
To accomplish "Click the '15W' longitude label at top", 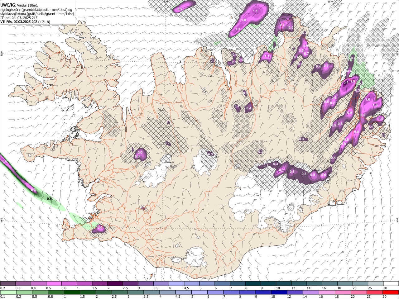I will [330, 2].
